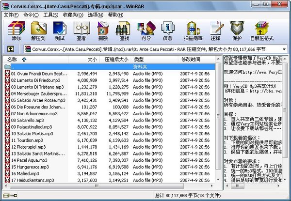
Task: Open the 注释 (Comment) tool
Action: point(216,31)
